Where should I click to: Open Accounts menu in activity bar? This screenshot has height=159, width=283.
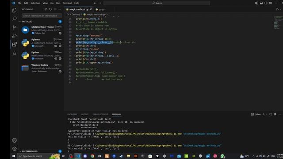coord(15,140)
